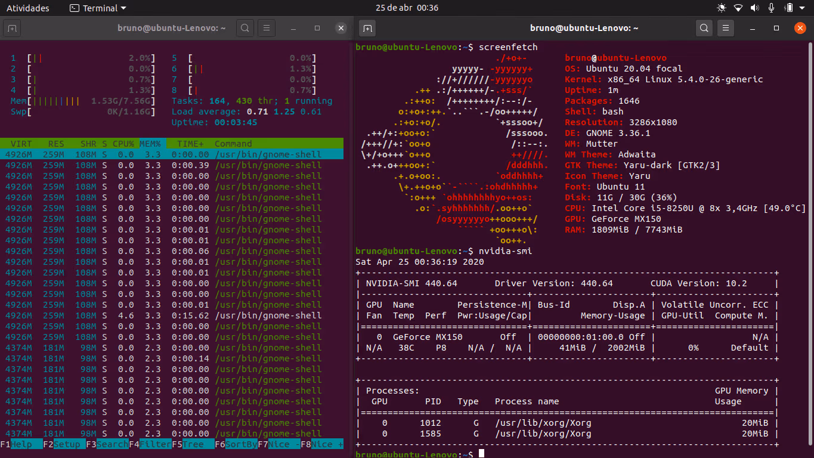Click F8 Nice + in htop footer

[322, 444]
